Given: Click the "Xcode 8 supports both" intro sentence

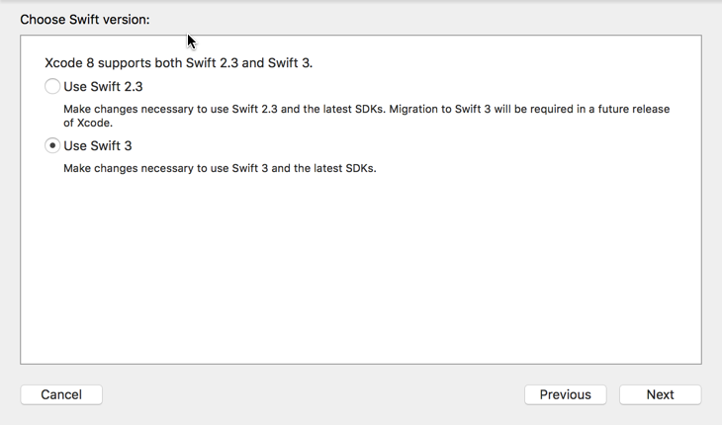Looking at the screenshot, I should click(x=178, y=63).
